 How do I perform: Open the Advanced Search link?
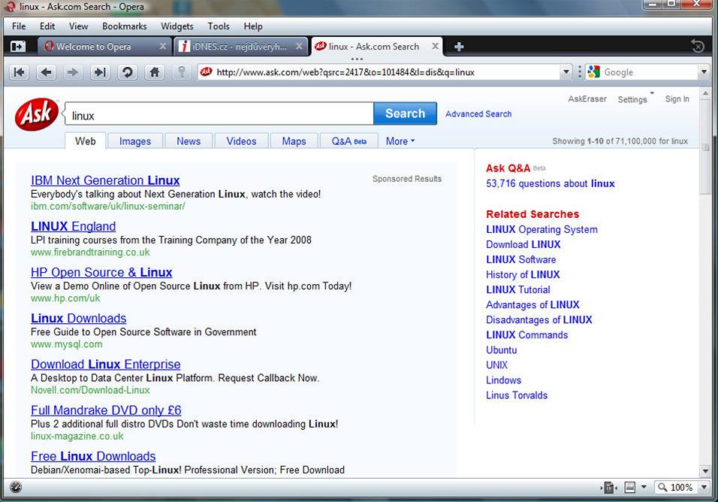coord(478,114)
